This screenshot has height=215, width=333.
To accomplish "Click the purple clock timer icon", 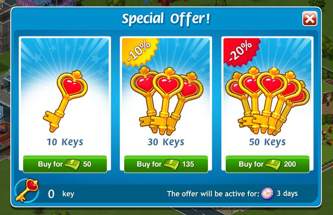I will tap(268, 193).
